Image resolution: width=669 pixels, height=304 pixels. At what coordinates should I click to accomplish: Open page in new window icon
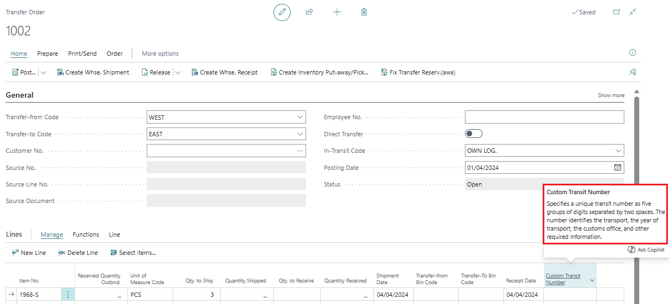point(617,12)
